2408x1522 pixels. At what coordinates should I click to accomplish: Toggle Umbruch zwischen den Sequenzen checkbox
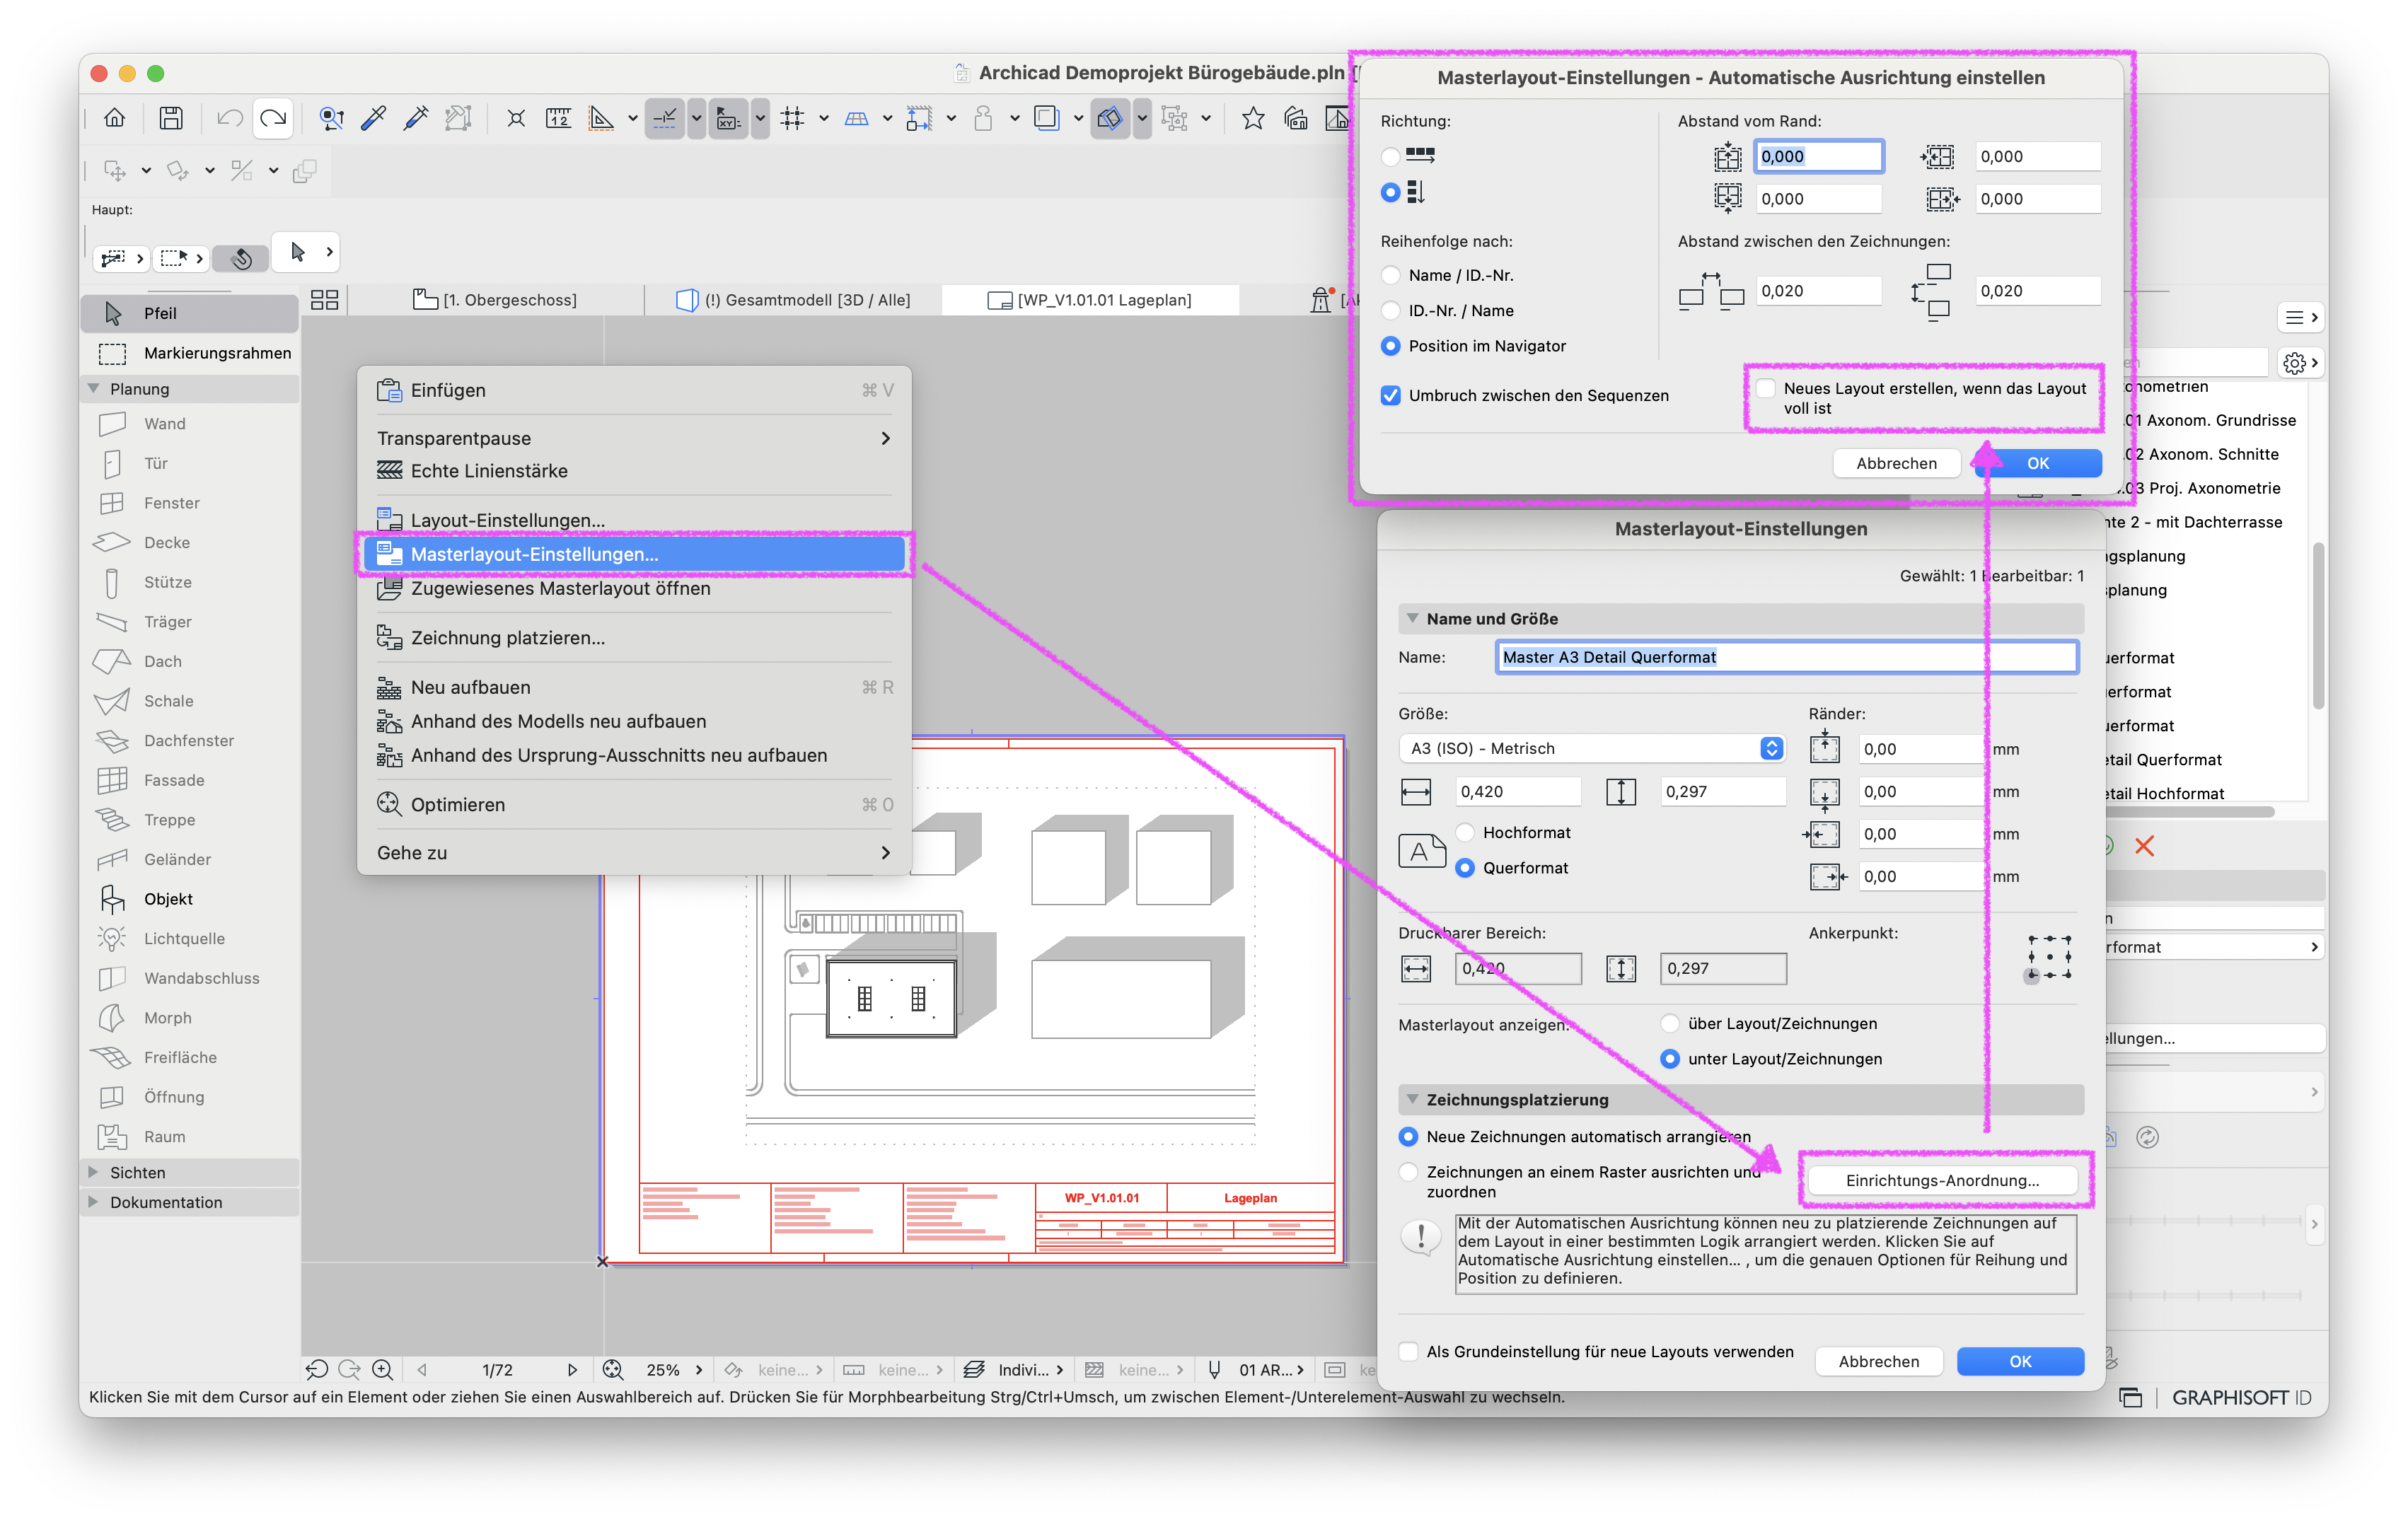tap(1390, 395)
